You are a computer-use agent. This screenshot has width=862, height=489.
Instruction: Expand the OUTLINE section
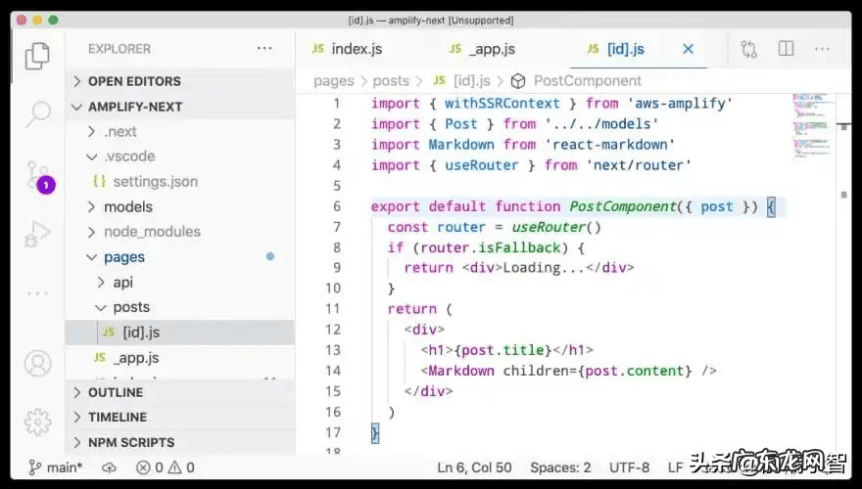pyautogui.click(x=116, y=392)
